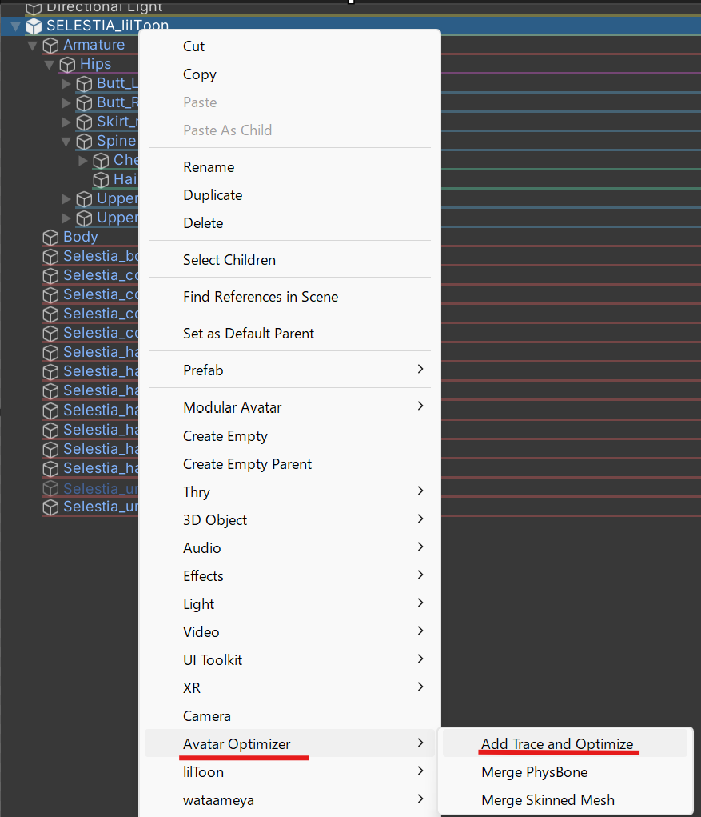Click the SELESTIA_lilToon prefab cube icon

34,26
